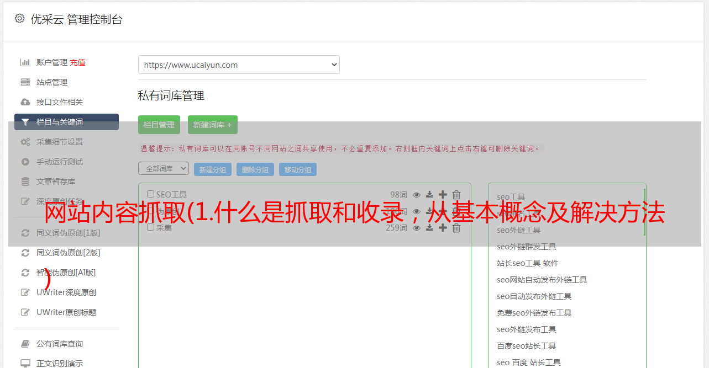
Task: Click the plus icon in the 采集 row
Action: click(x=443, y=227)
